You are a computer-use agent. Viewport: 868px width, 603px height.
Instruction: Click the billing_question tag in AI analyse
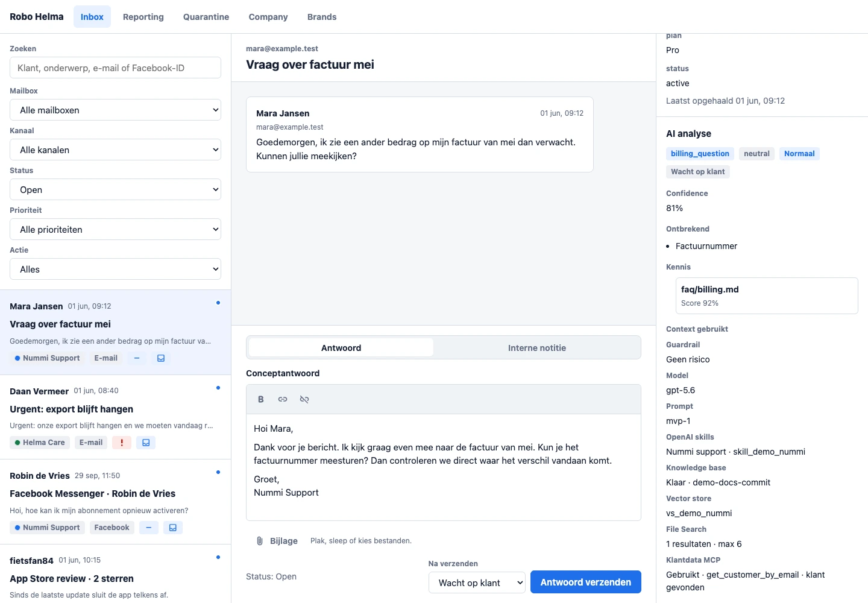point(700,154)
